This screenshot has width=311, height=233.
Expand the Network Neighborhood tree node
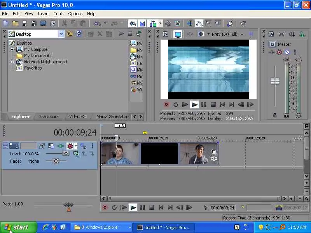(x=12, y=62)
